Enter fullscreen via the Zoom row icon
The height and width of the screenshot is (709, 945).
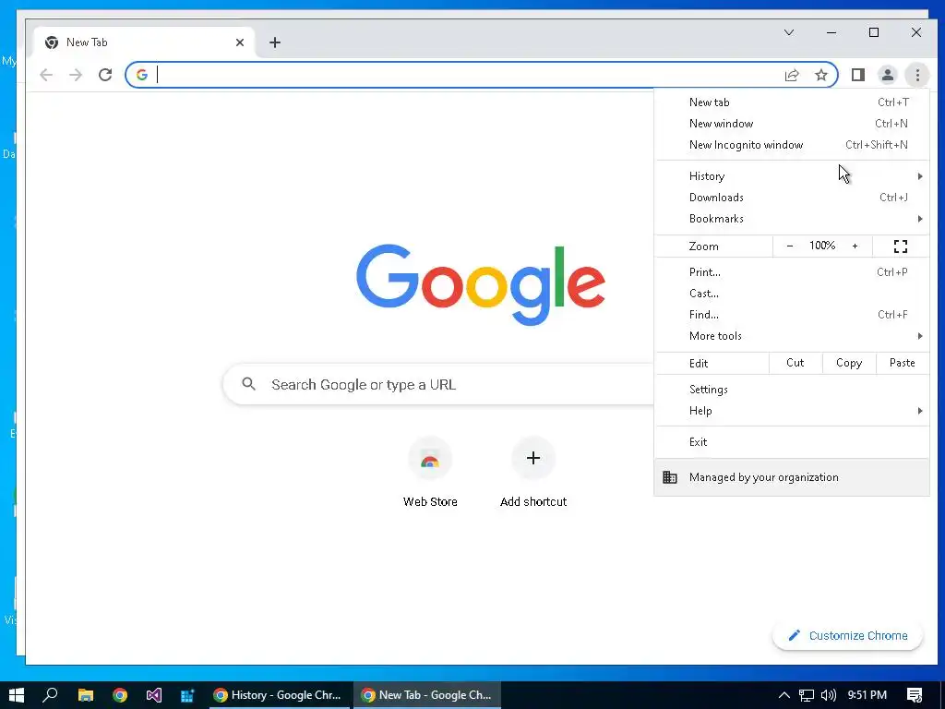[x=901, y=246]
